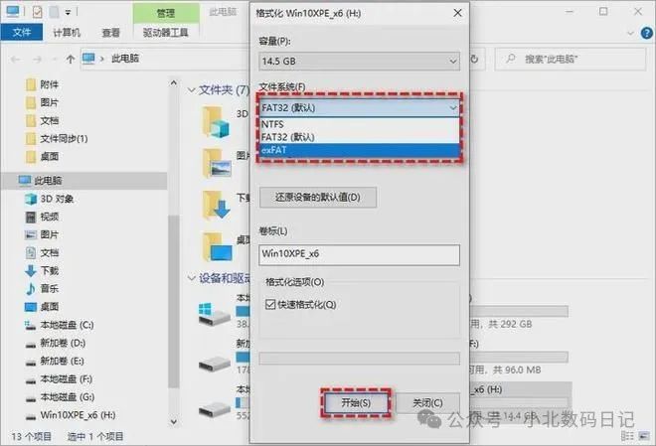Toggle the 快速格式化(Q) checkbox
This screenshot has height=446, width=656.
click(270, 304)
